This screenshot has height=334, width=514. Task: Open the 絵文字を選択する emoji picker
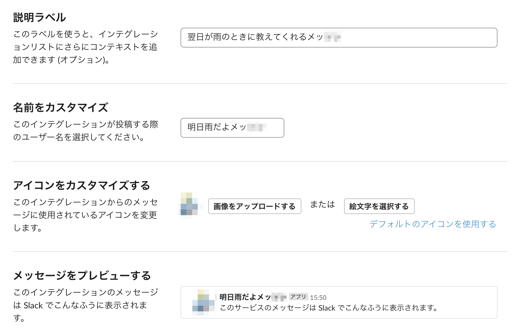(379, 206)
